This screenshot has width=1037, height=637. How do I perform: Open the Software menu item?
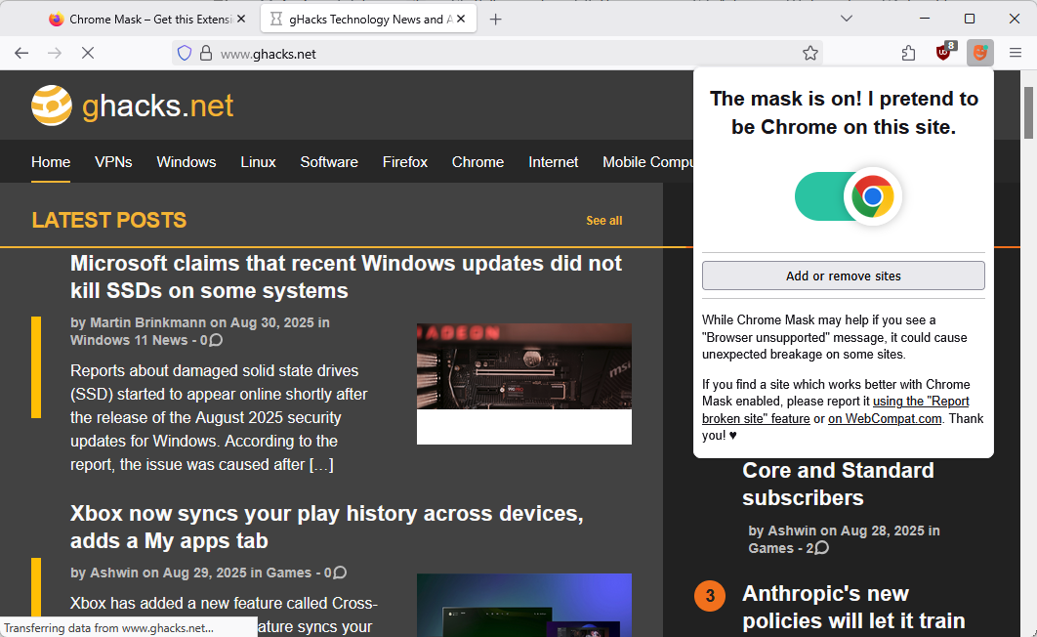click(x=329, y=162)
